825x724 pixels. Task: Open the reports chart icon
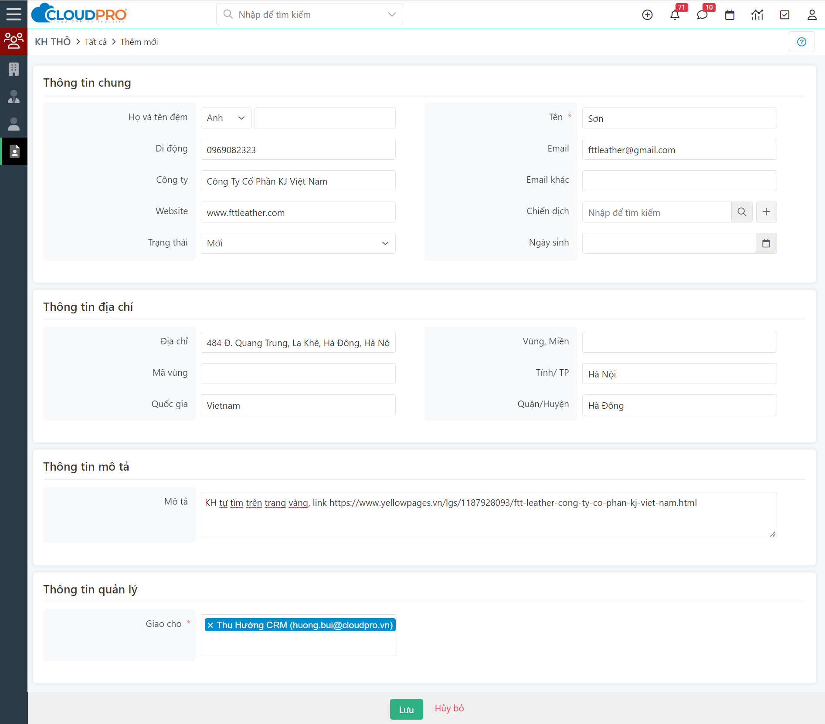(757, 15)
